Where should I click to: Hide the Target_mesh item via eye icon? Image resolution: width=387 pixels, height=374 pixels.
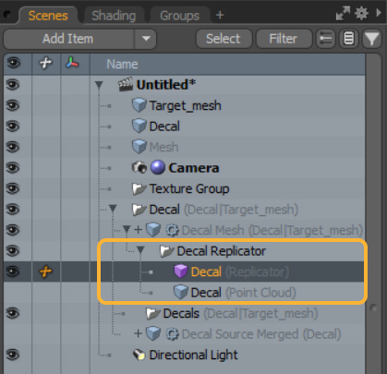(x=13, y=105)
